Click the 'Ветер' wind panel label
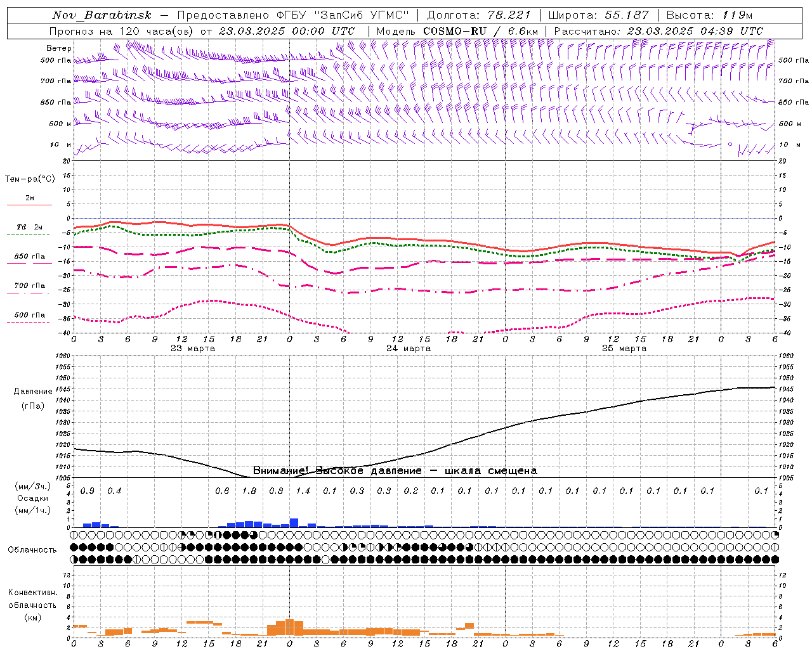Image resolution: width=812 pixels, height=649 pixels. (x=59, y=48)
